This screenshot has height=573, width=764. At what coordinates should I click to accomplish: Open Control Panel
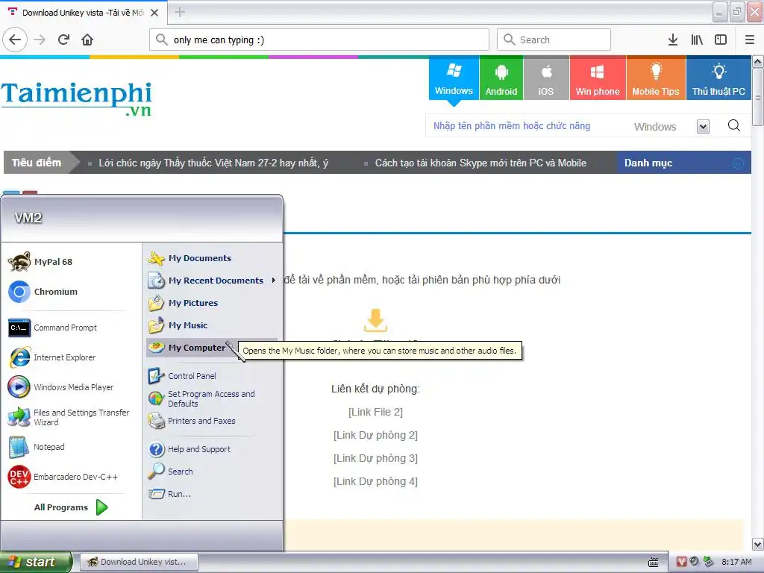pos(212,376)
